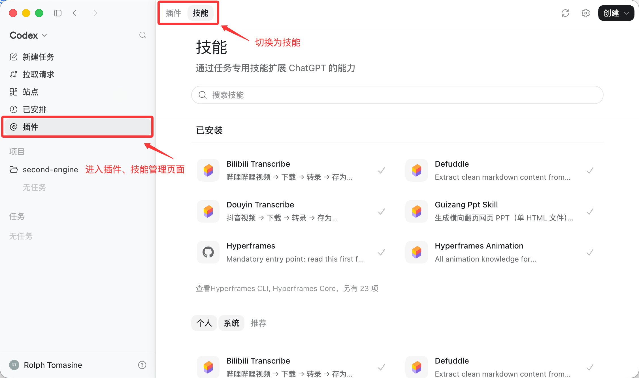
Task: Open 站点 in the sidebar
Action: (78, 92)
